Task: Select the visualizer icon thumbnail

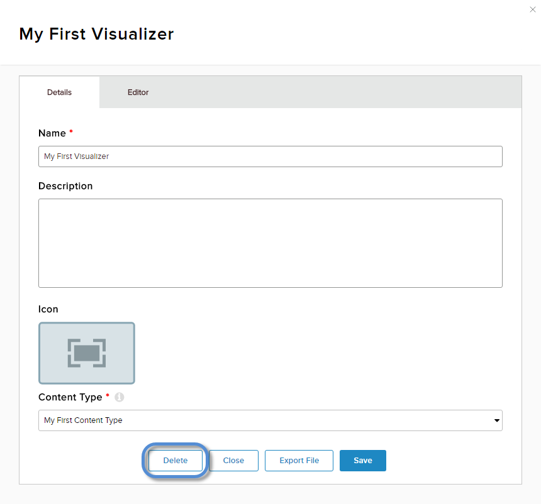Action: pyautogui.click(x=87, y=353)
